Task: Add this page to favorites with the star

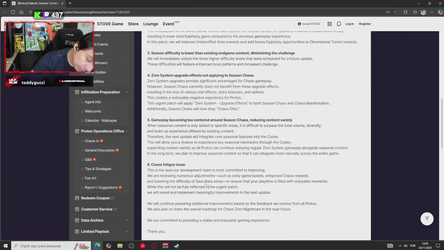Action: click(395, 12)
